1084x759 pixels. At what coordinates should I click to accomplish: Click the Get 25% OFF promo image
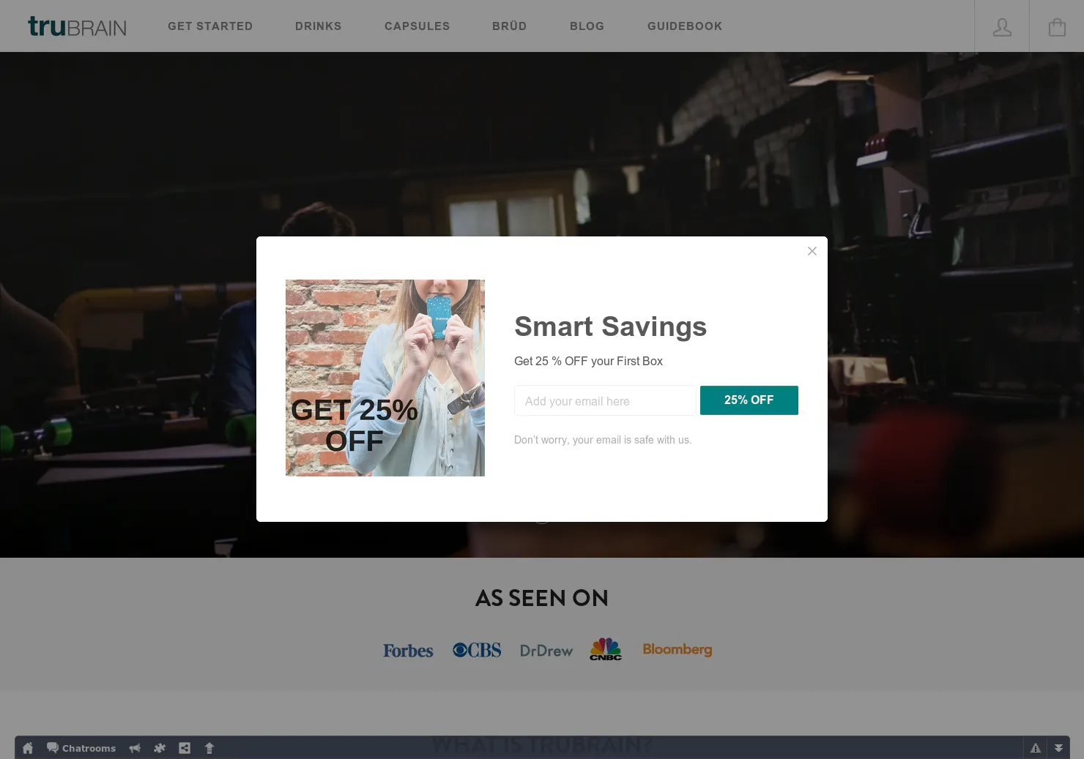385,378
